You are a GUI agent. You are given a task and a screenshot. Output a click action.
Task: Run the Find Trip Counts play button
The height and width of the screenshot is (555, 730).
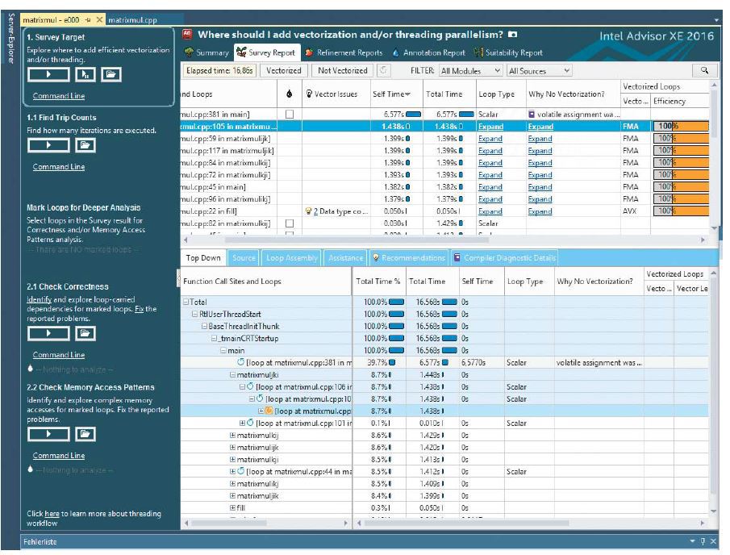pyautogui.click(x=48, y=145)
